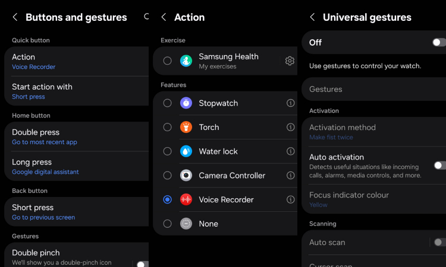Go back from Universal gestures screen

[x=312, y=17]
